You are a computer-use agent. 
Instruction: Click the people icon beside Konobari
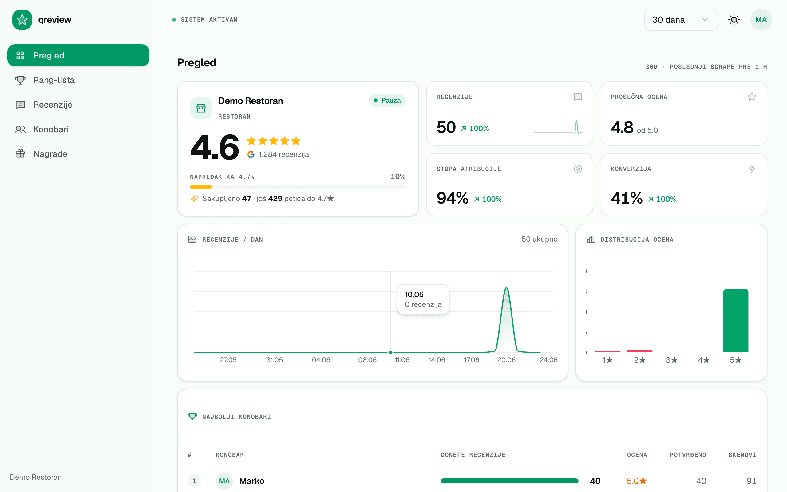coord(20,129)
